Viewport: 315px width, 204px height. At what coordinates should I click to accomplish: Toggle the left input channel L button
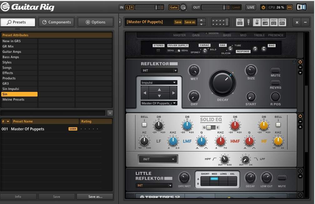(x=127, y=7)
